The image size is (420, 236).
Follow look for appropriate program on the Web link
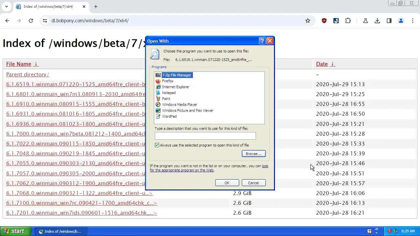coord(209,168)
